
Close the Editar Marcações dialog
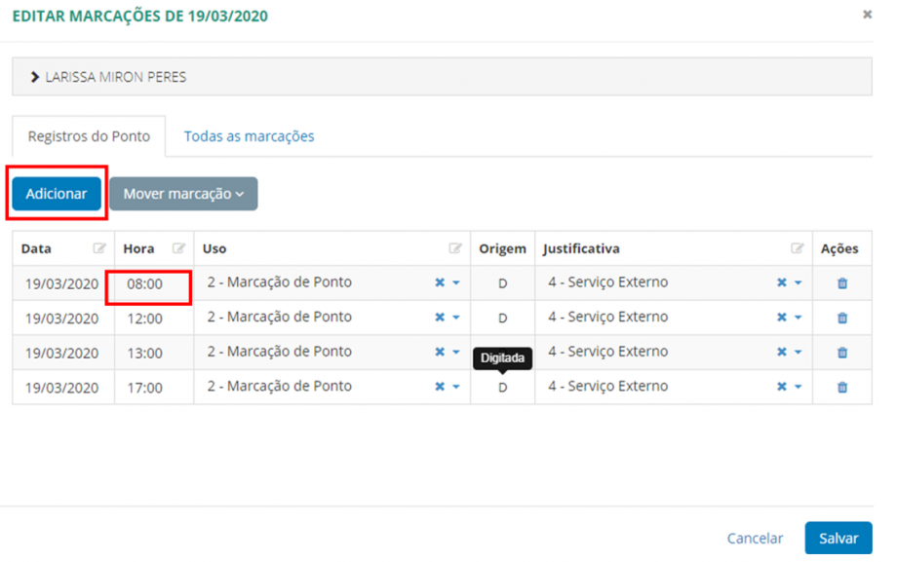pos(867,15)
